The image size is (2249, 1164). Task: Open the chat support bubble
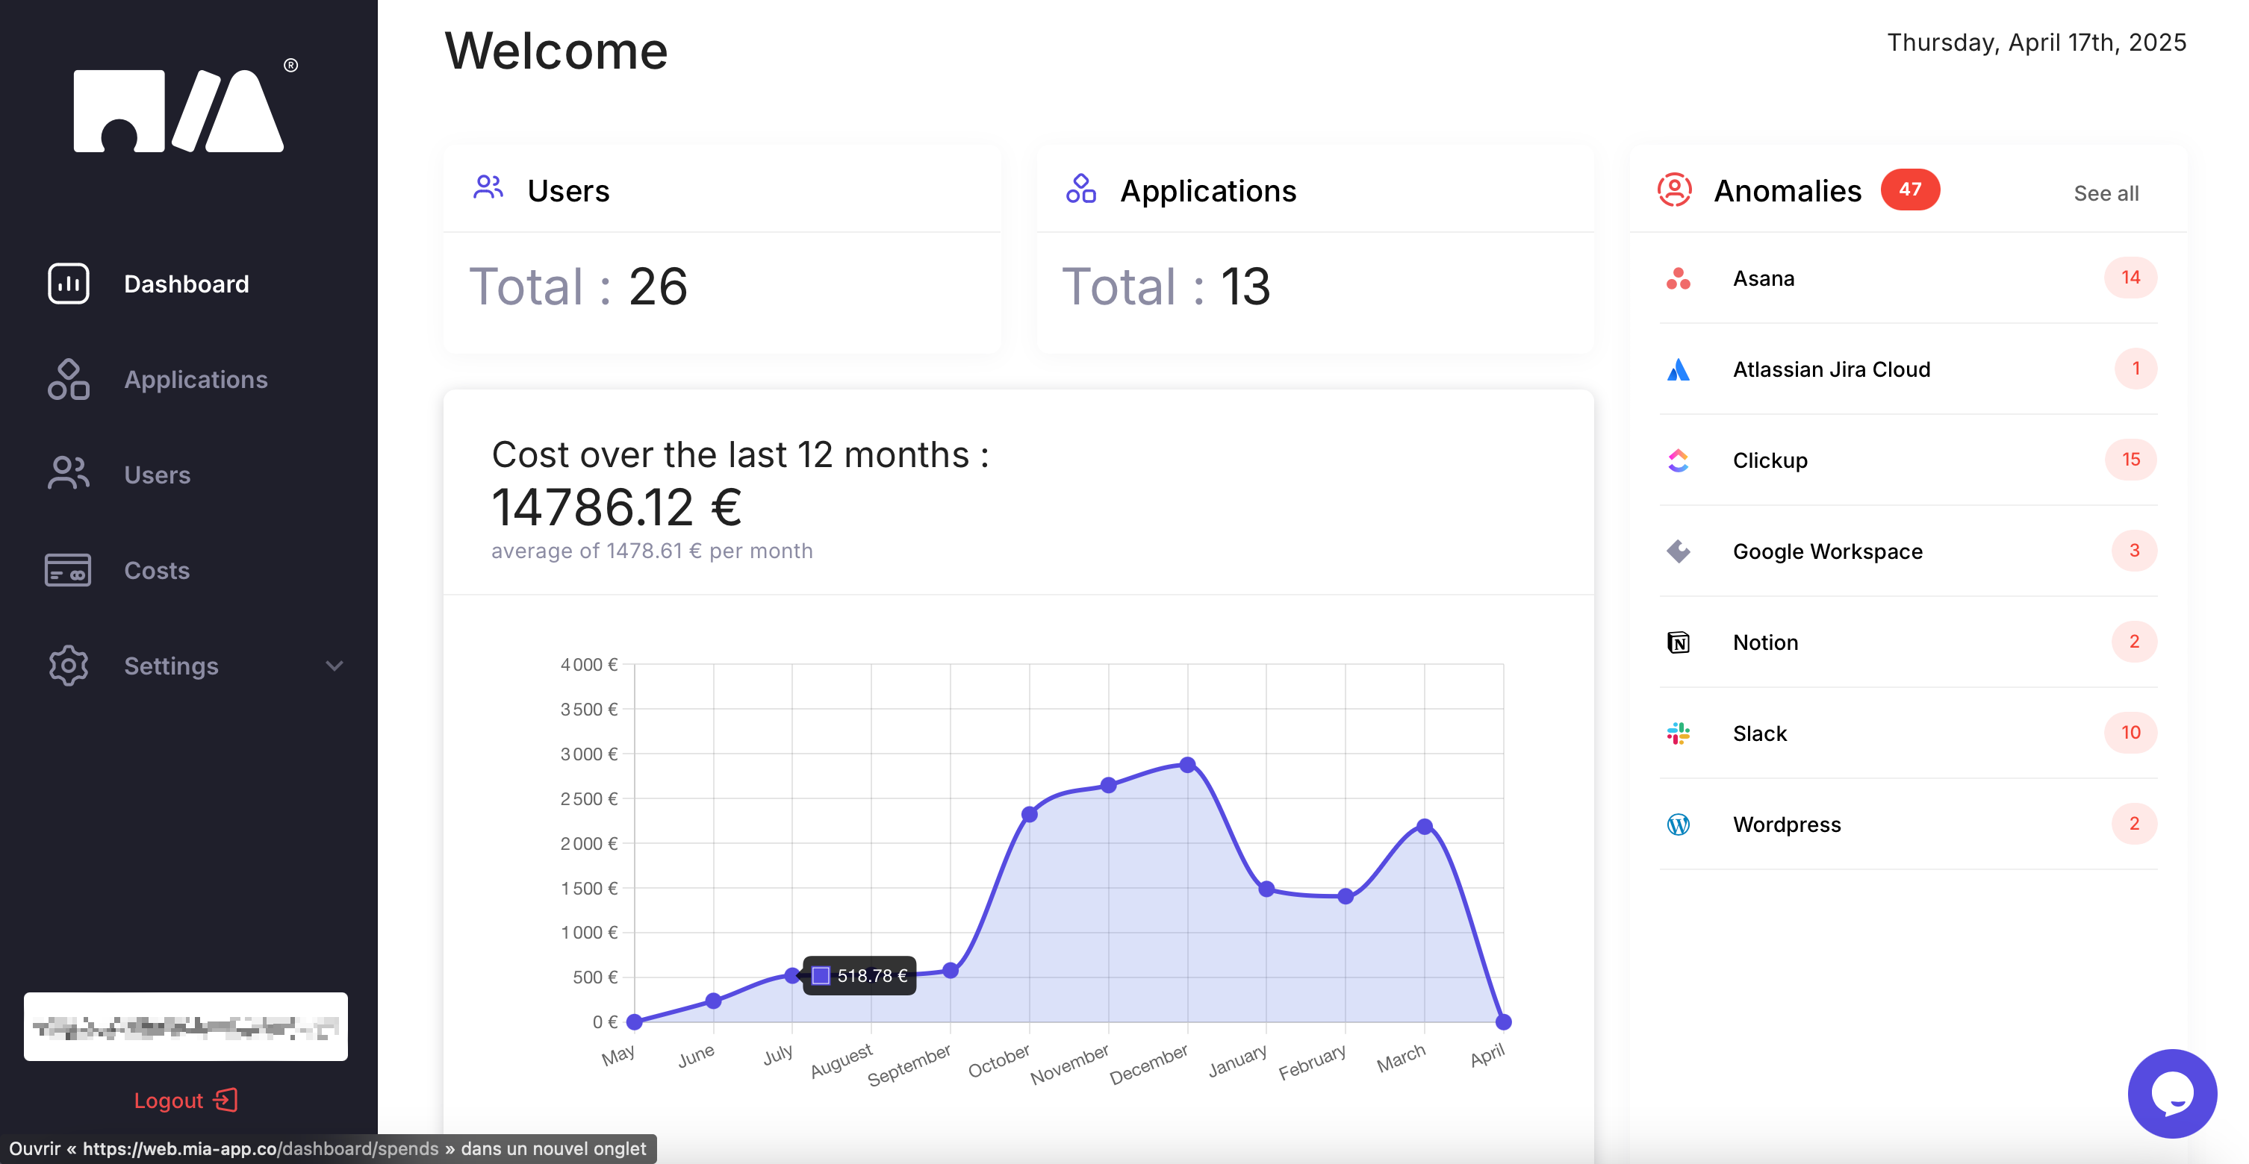point(2173,1093)
